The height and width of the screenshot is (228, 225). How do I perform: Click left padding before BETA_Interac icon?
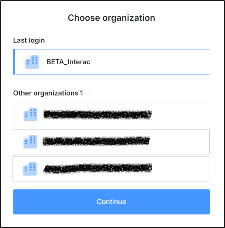tap(20, 62)
